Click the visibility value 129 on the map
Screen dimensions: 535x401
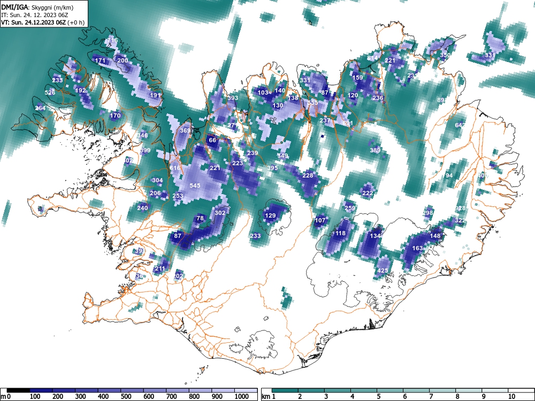[270, 215]
